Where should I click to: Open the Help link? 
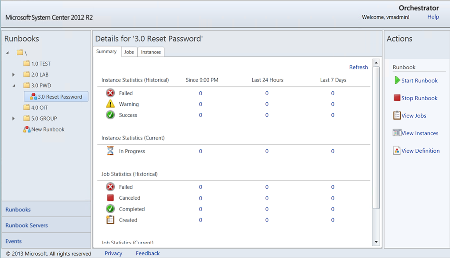(433, 17)
